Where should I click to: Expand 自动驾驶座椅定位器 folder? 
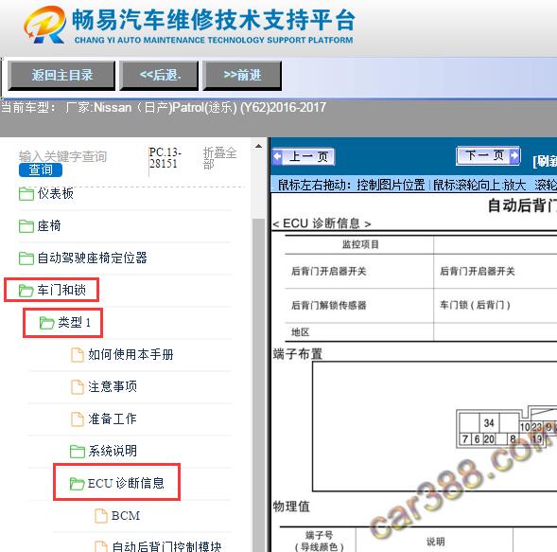[x=92, y=258]
